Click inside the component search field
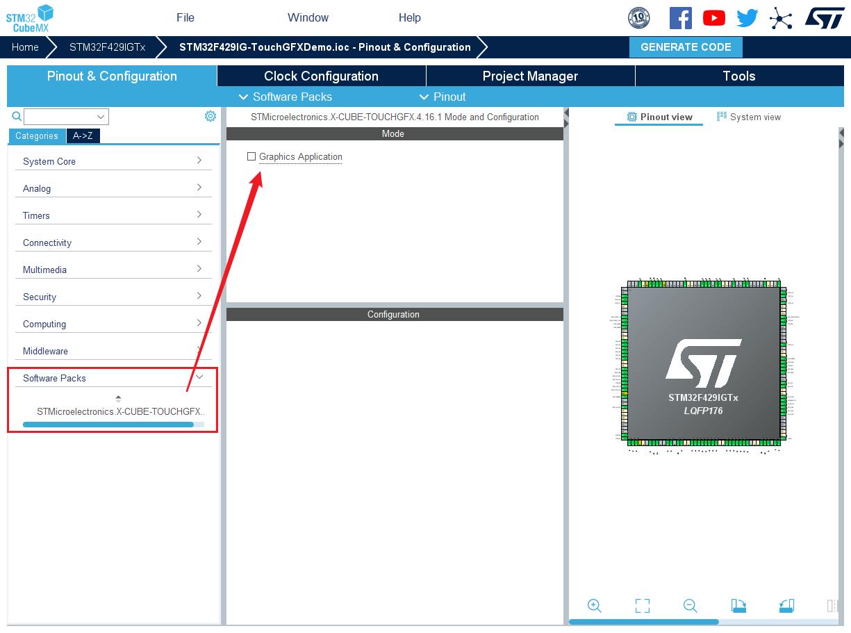 pyautogui.click(x=63, y=116)
